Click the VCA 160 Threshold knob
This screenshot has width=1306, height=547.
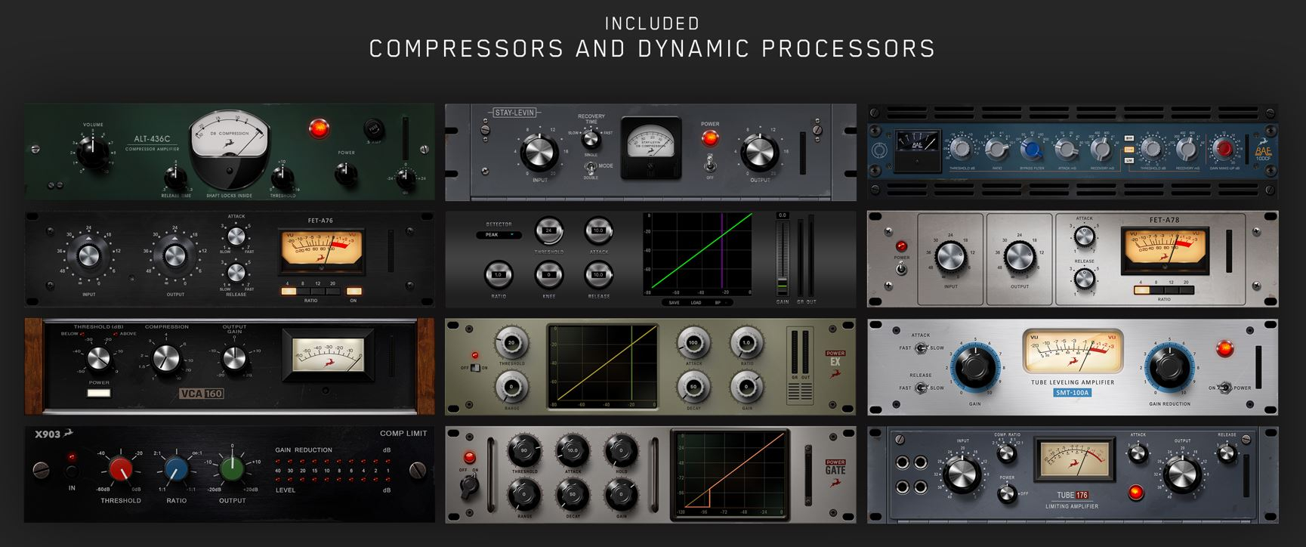coord(99,359)
